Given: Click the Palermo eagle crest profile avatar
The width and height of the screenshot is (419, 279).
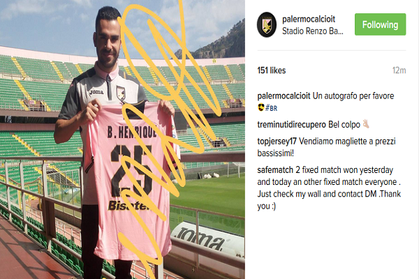Looking at the screenshot, I should [x=267, y=24].
